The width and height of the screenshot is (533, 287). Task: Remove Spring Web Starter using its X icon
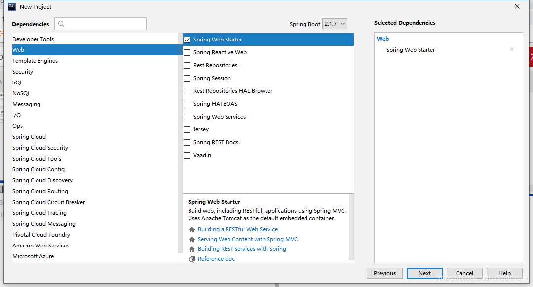pos(512,50)
